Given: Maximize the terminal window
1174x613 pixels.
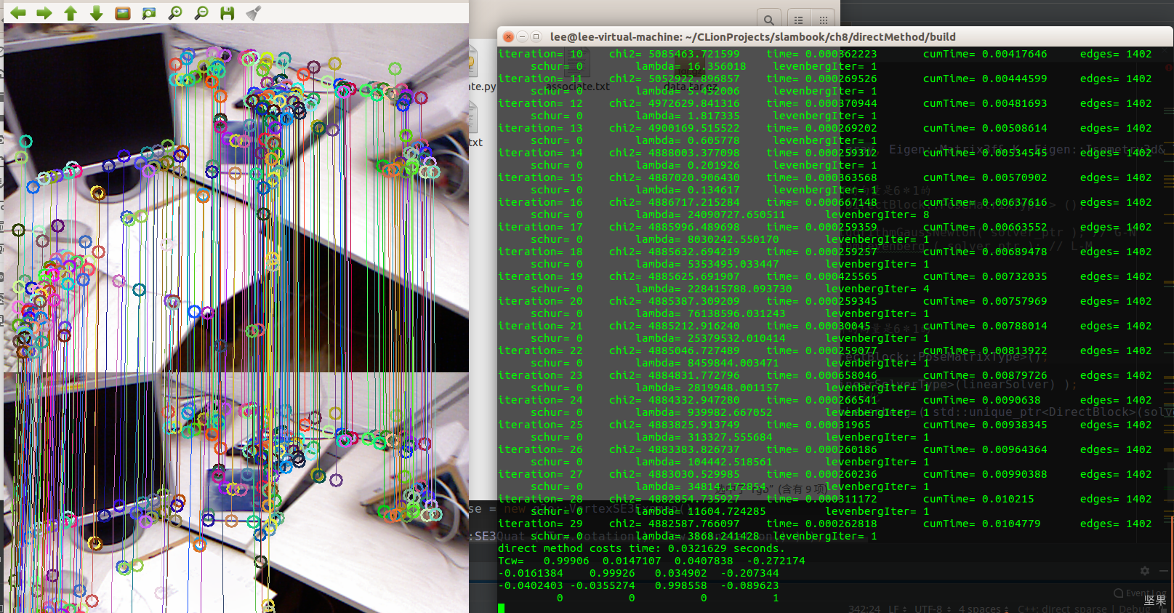Looking at the screenshot, I should coord(536,36).
